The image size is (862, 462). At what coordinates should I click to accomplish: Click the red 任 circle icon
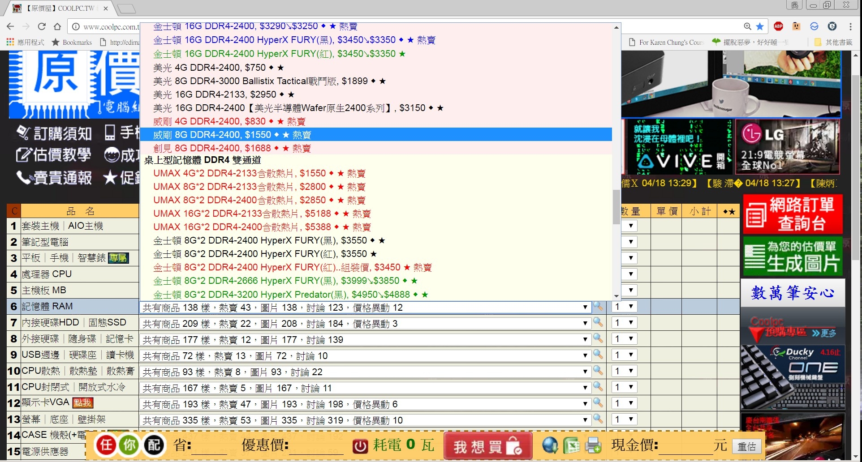[x=106, y=445]
